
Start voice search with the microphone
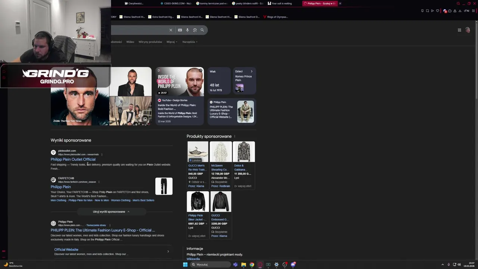[187, 30]
